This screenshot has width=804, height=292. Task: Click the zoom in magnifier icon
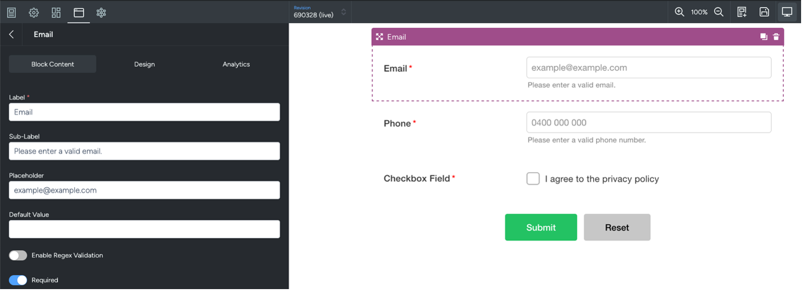tap(679, 12)
